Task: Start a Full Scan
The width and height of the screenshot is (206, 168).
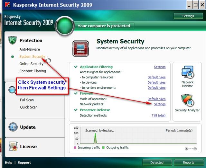Action: 27,100
